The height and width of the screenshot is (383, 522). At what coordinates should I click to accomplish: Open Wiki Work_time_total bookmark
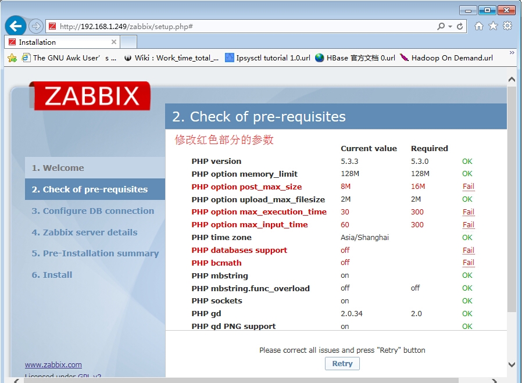[x=171, y=58]
